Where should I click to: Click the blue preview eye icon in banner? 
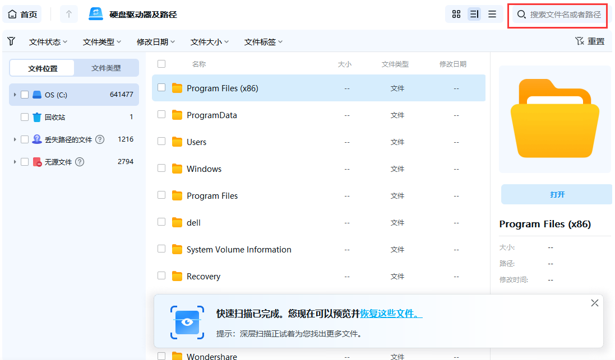coord(187,322)
